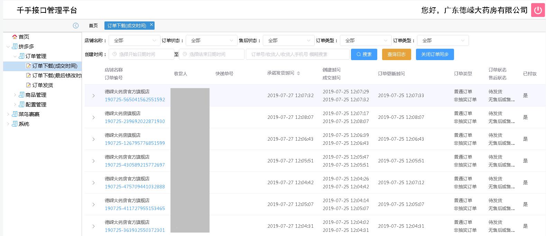Click the 订单下载(最后修改时间) page icon
This screenshot has height=236, width=546.
point(29,75)
